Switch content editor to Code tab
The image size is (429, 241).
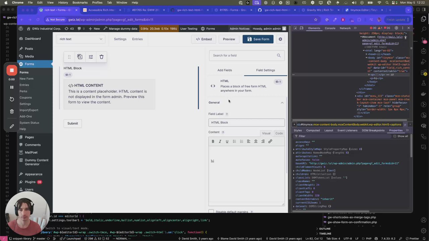[279, 133]
